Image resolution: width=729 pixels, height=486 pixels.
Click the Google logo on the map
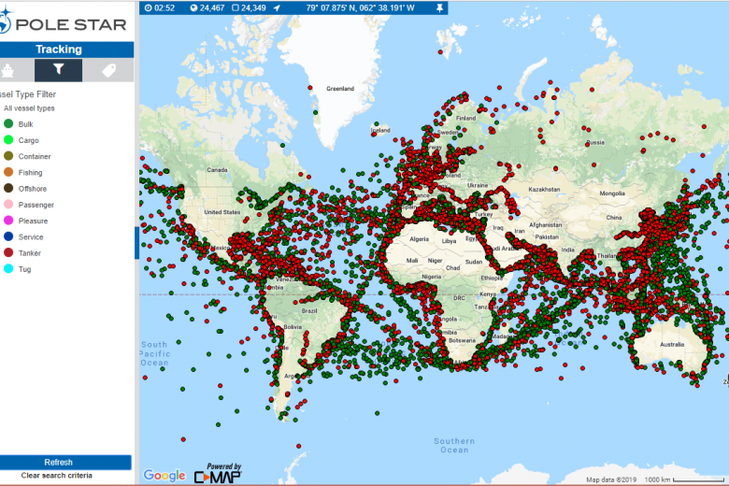point(164,476)
